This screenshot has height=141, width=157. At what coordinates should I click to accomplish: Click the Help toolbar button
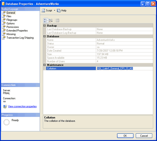pos(62,11)
